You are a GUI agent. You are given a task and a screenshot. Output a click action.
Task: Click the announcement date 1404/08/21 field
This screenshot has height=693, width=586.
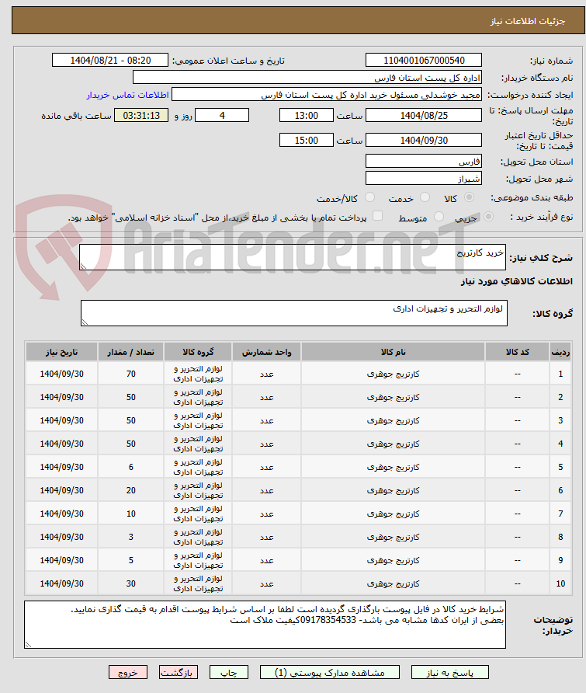(110, 60)
